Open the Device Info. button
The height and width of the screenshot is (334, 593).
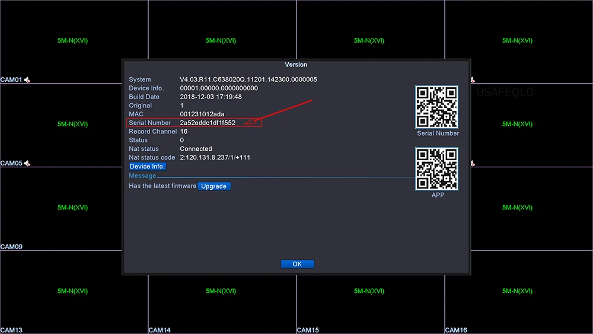click(x=147, y=167)
